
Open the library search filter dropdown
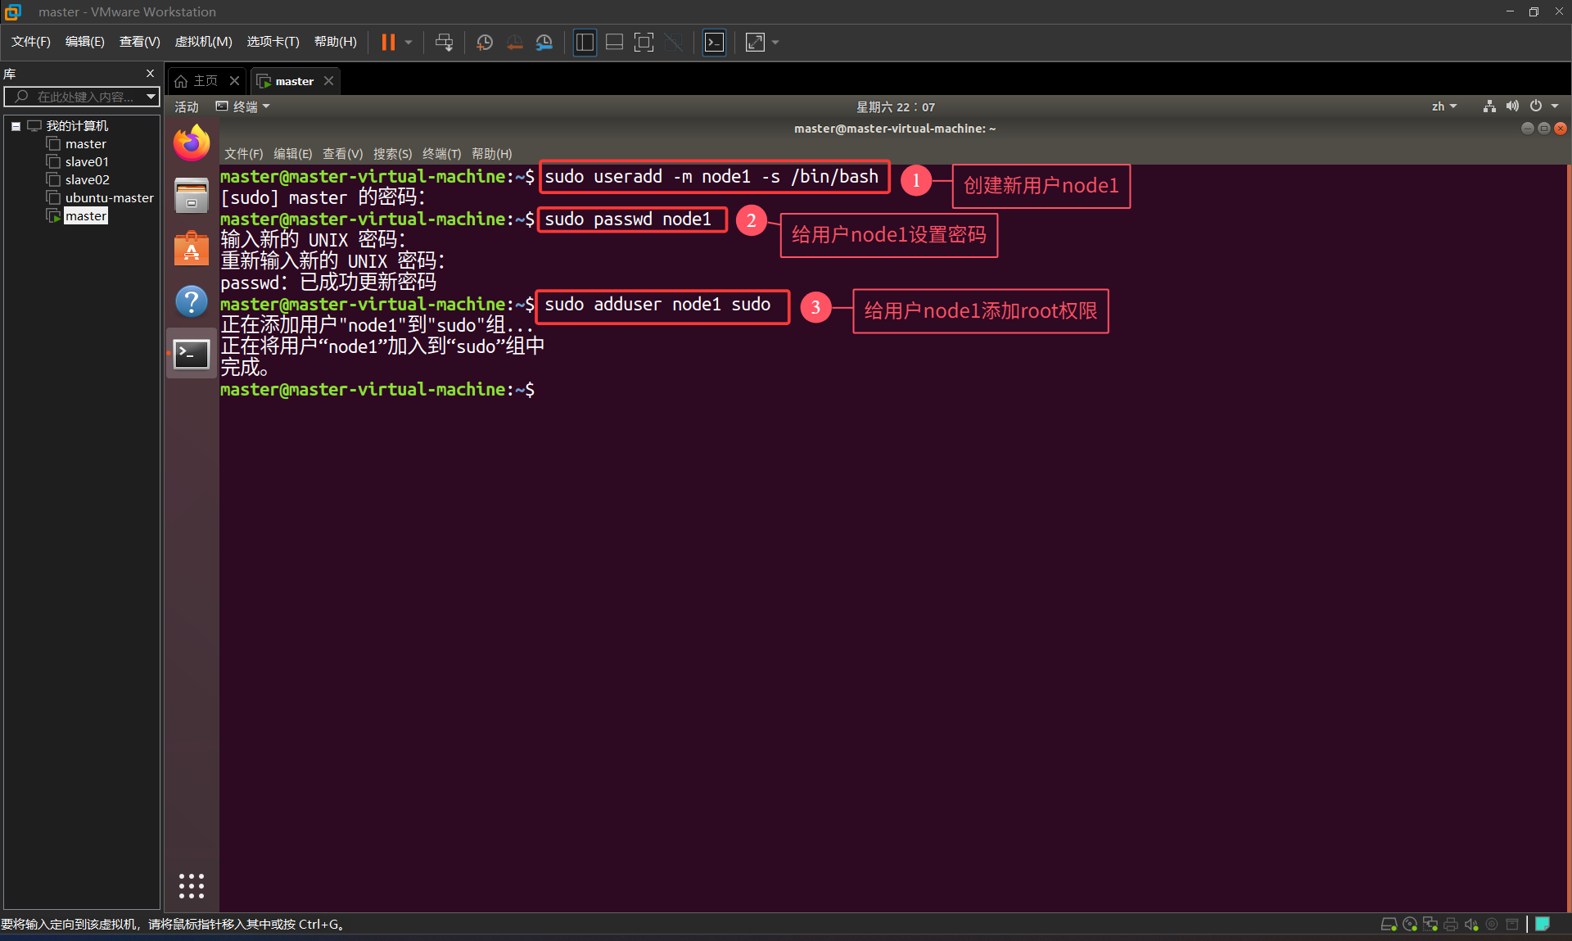point(150,97)
